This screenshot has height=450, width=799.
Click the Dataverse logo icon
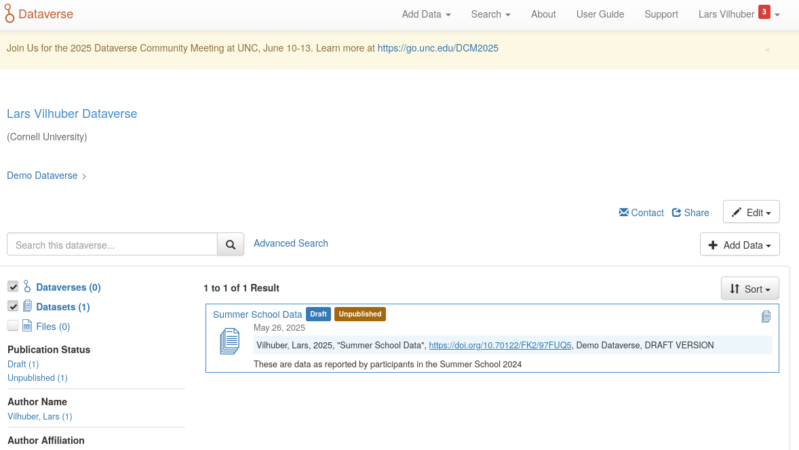tap(10, 14)
